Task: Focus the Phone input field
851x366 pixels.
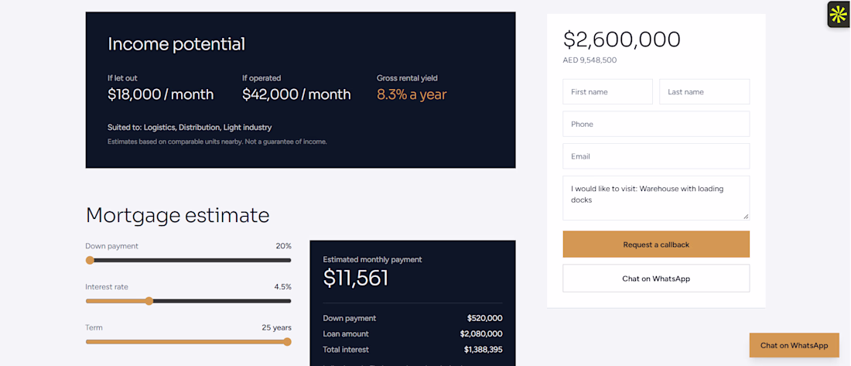Action: [x=656, y=124]
